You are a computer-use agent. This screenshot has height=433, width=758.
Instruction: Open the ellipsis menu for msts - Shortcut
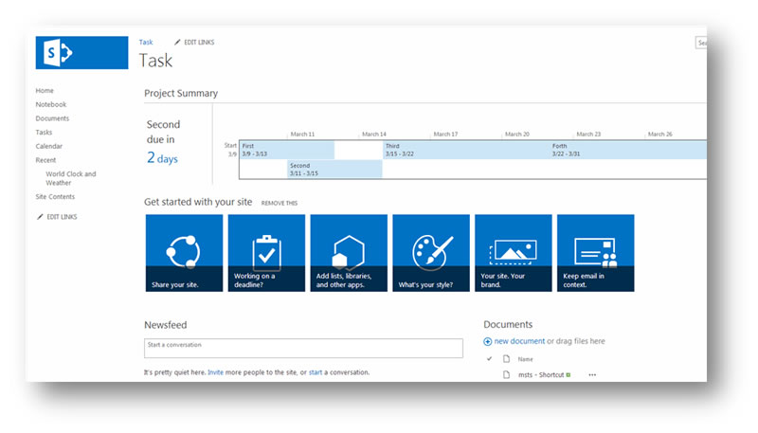click(593, 375)
